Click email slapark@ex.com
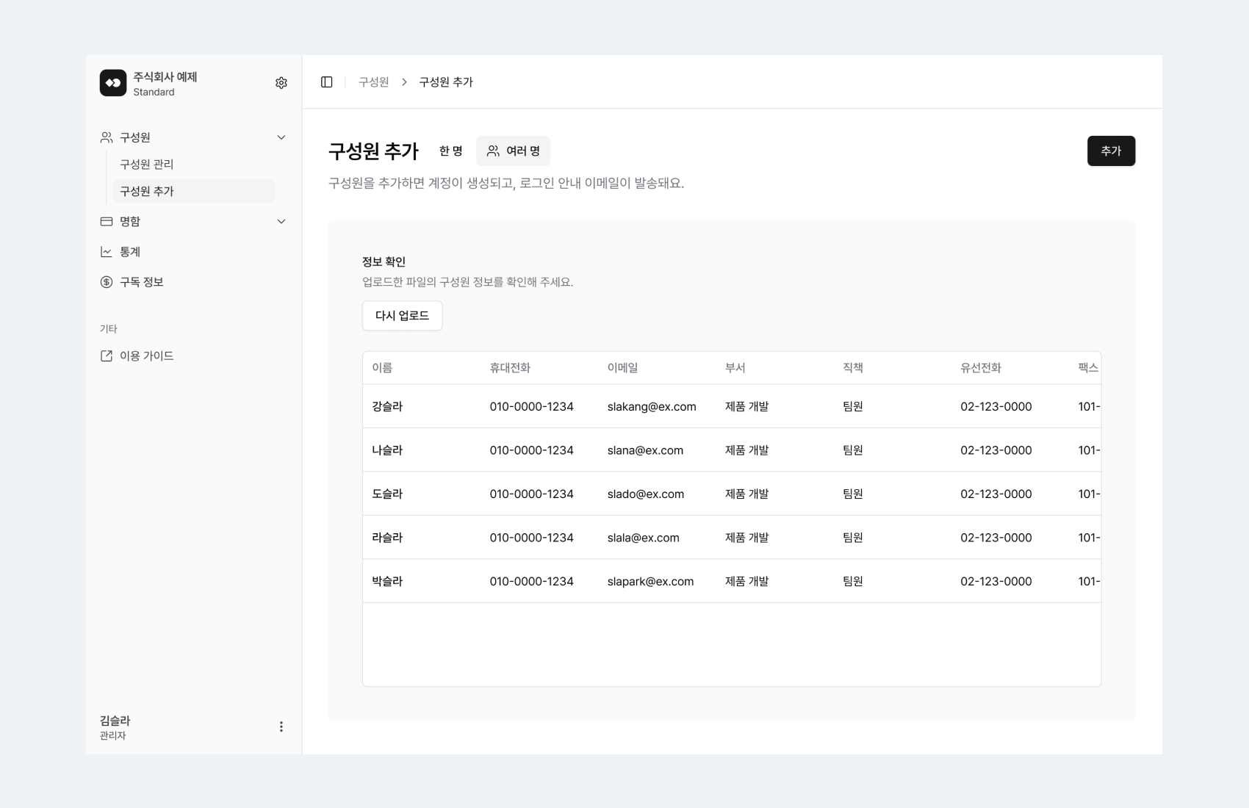1249x808 pixels. [x=650, y=581]
